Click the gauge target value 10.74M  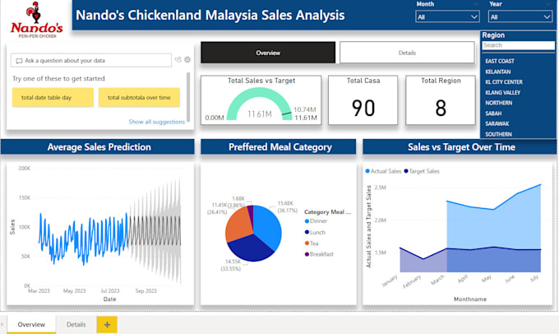pyautogui.click(x=305, y=109)
